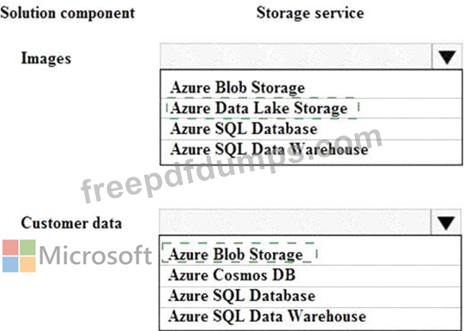
Task: Click the freepdfdumps.com watermark text
Action: [x=232, y=165]
